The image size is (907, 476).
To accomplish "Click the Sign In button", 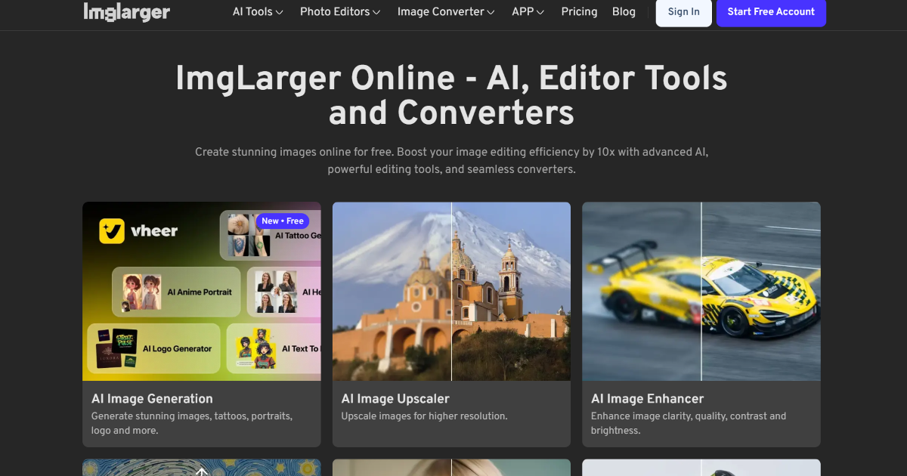I will [x=683, y=12].
